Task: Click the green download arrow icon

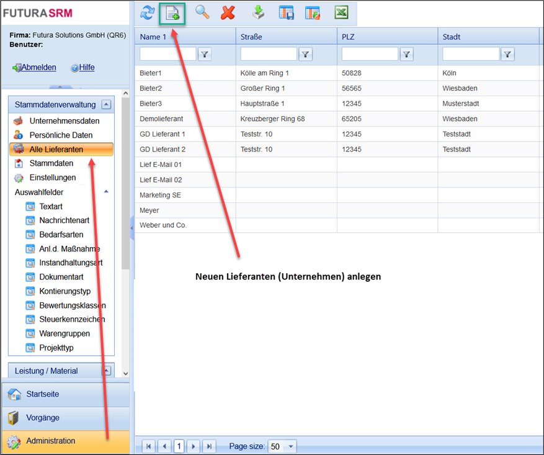Action: (x=258, y=12)
